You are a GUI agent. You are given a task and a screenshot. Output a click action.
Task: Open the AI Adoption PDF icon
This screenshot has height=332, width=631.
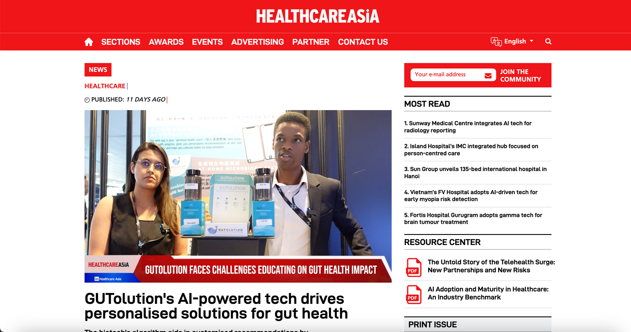click(x=414, y=294)
